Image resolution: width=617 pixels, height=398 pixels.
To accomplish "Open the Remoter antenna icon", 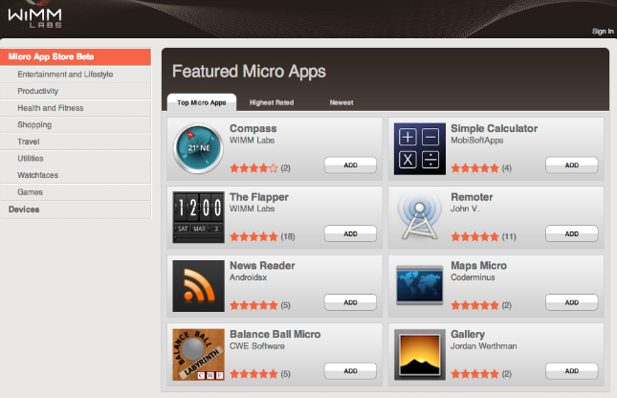I will pos(420,215).
